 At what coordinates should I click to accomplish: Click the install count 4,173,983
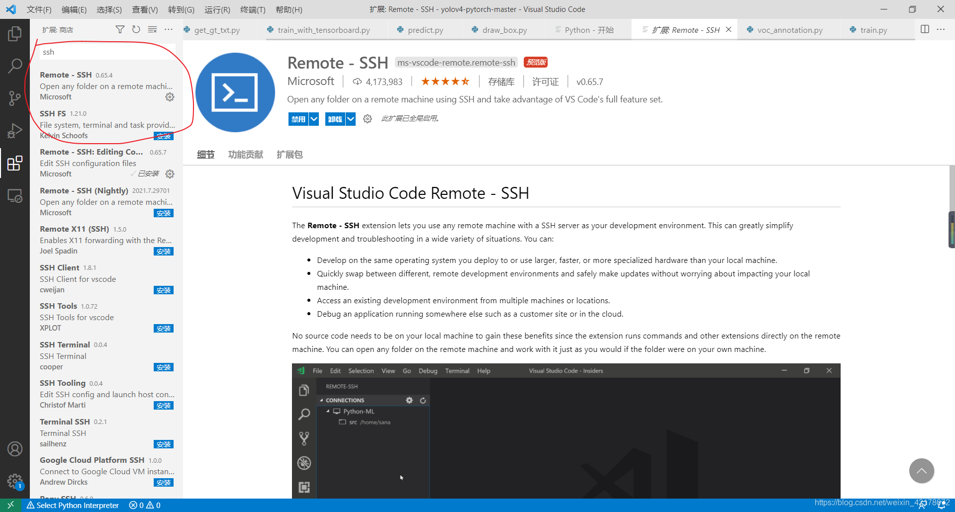coord(378,82)
